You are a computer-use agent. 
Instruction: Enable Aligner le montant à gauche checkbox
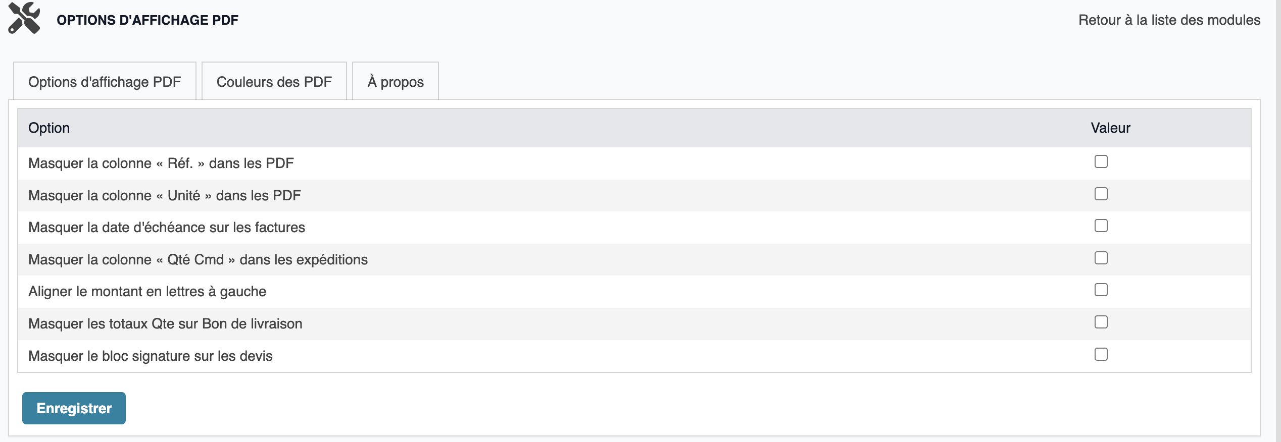[1101, 290]
